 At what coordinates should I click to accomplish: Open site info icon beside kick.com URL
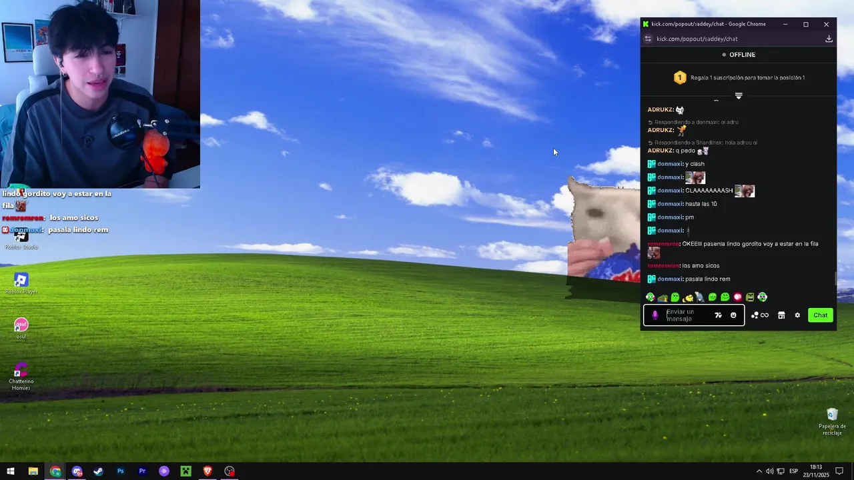[x=647, y=39]
